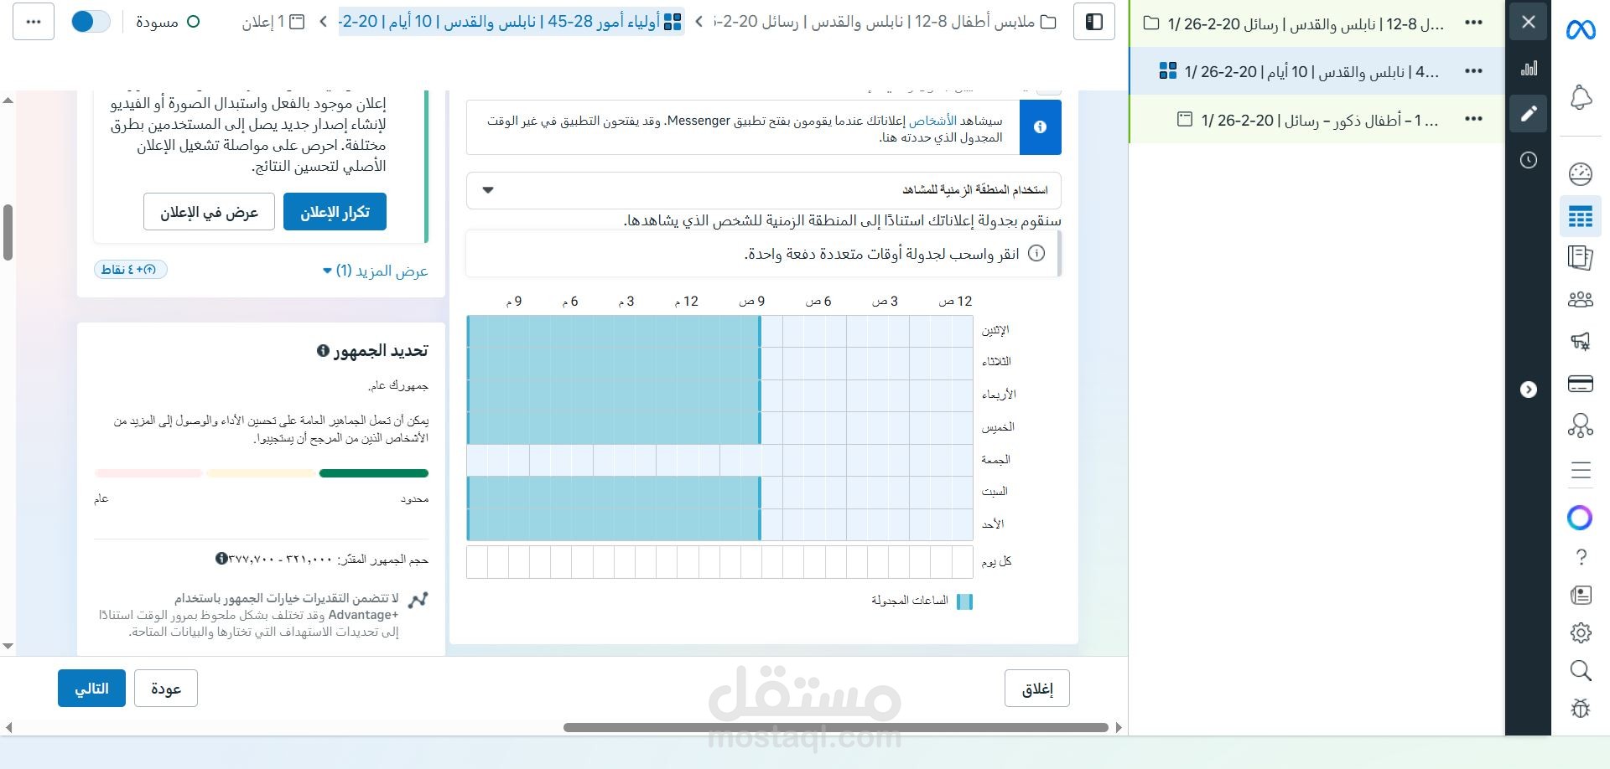Click the circled info icon in the drag hint
The width and height of the screenshot is (1610, 769).
1036,254
